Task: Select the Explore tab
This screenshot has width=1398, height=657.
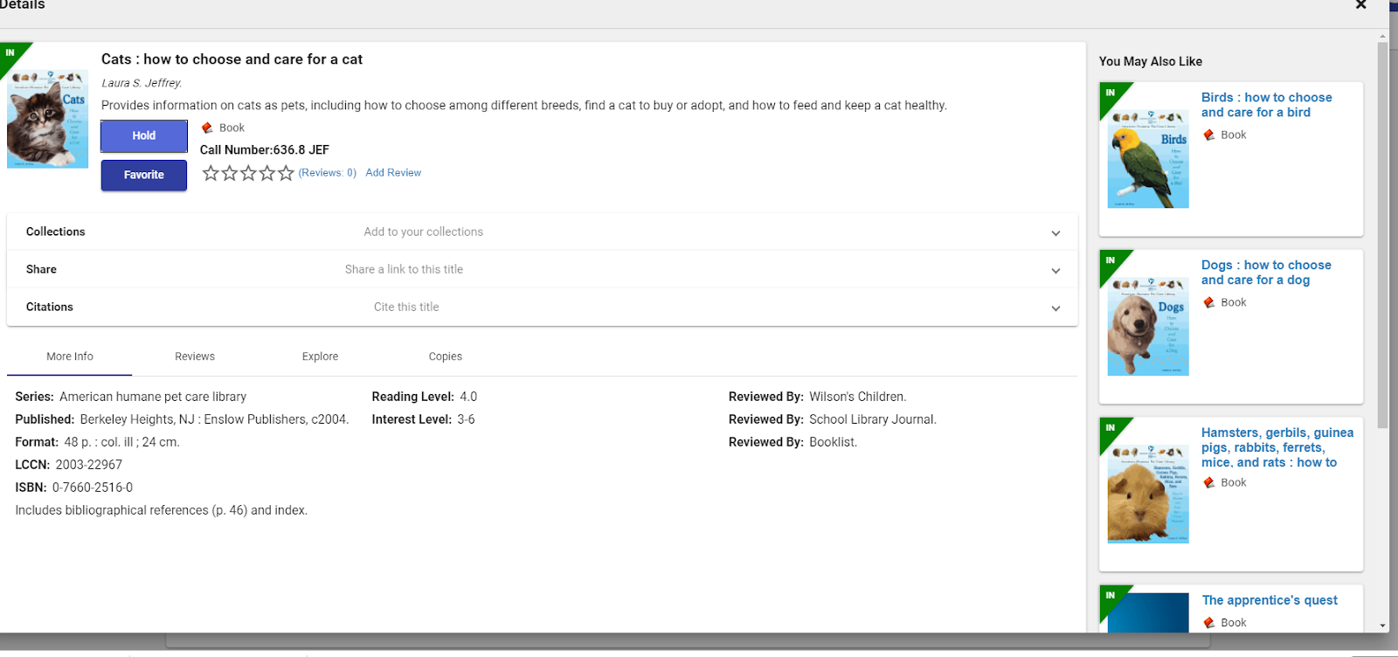Action: coord(320,356)
